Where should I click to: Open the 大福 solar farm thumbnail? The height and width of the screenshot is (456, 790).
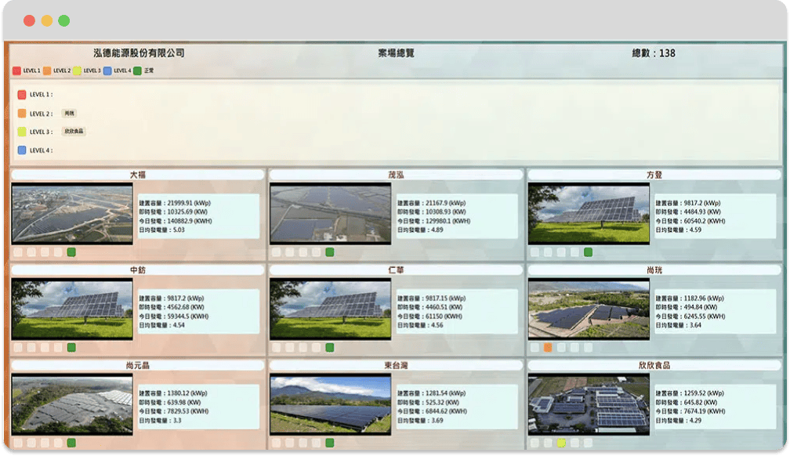72,214
